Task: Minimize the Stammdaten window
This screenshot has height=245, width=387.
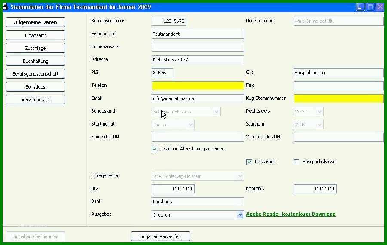Action: [x=360, y=7]
